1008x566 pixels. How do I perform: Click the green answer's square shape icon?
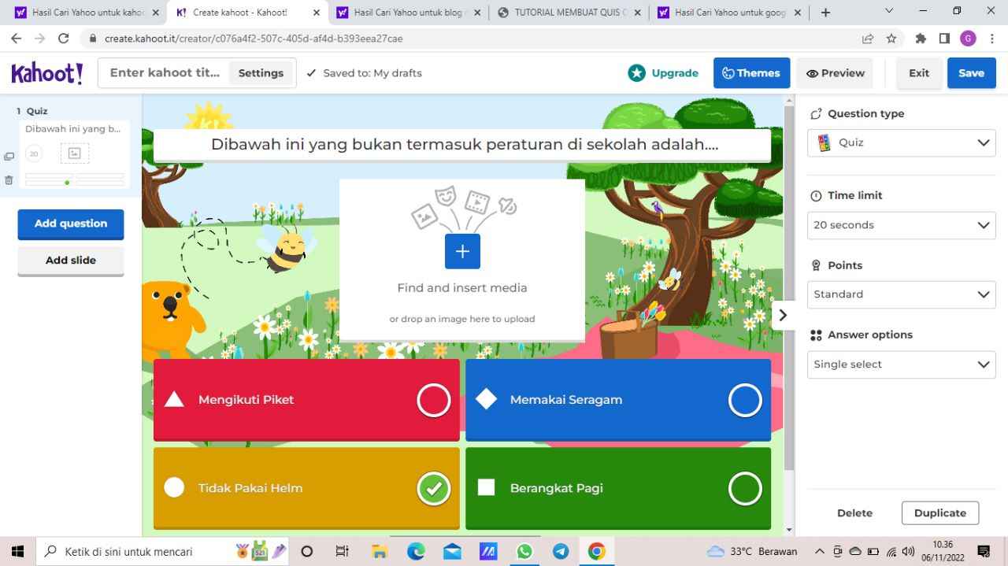coord(486,488)
